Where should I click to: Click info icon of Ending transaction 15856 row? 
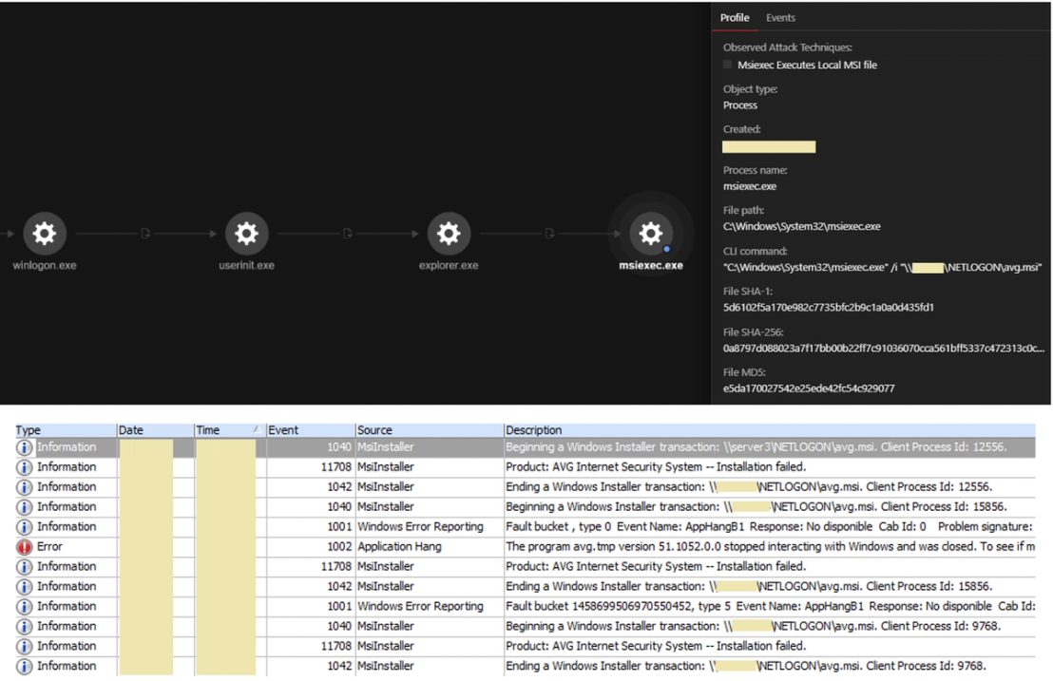[24, 586]
